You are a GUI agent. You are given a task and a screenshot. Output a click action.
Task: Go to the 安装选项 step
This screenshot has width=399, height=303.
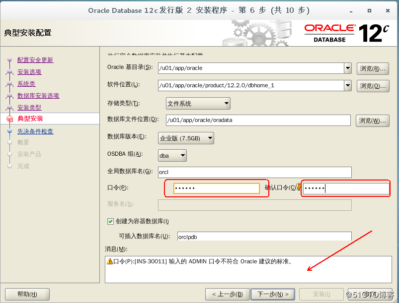pos(29,72)
